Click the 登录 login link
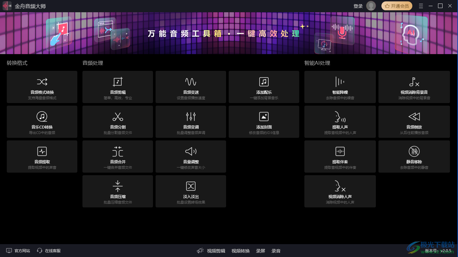458x257 pixels. pyautogui.click(x=358, y=6)
